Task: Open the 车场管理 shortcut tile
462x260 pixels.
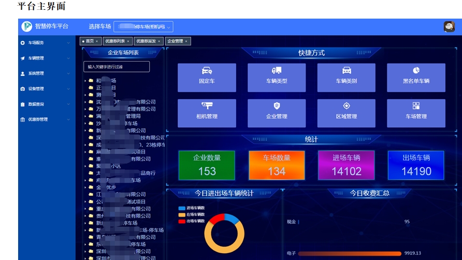Action: [416, 113]
